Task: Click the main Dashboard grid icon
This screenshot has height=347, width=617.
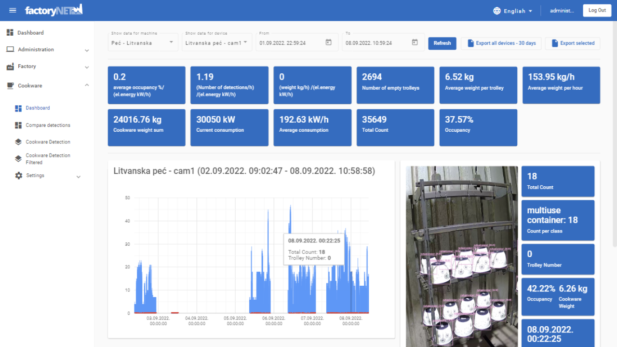Action: (10, 33)
